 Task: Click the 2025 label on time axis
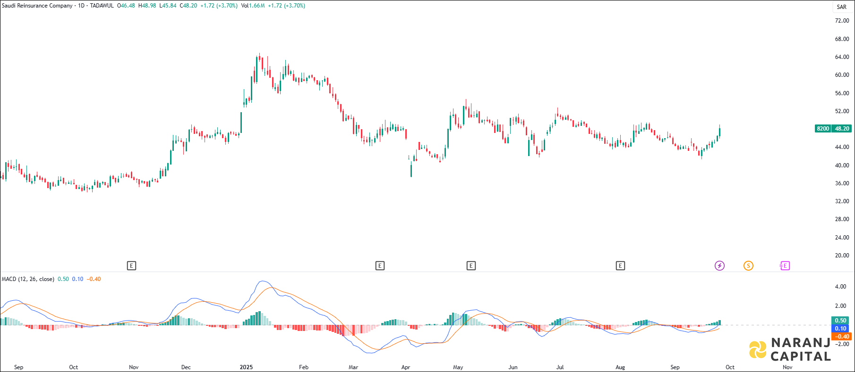tap(246, 367)
